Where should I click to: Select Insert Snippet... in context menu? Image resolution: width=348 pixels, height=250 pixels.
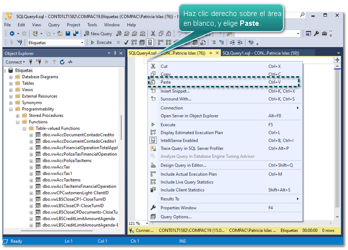[x=225, y=91]
